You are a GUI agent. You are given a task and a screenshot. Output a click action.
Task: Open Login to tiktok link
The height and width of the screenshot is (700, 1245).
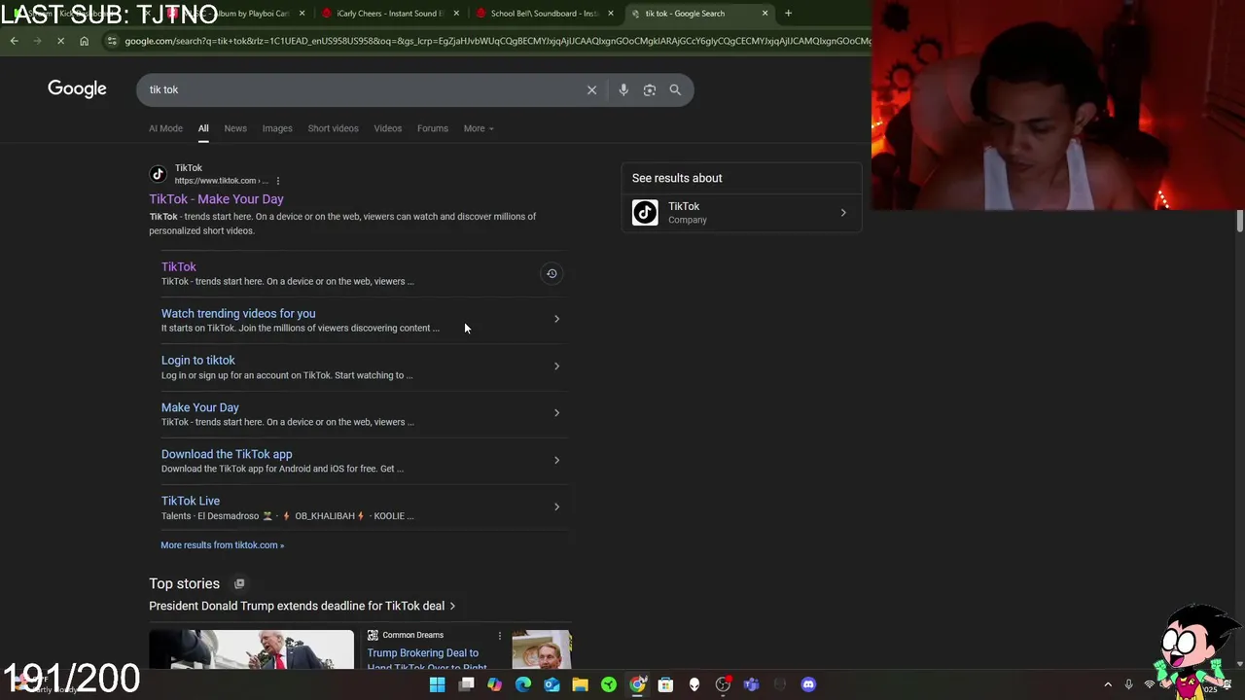(198, 361)
